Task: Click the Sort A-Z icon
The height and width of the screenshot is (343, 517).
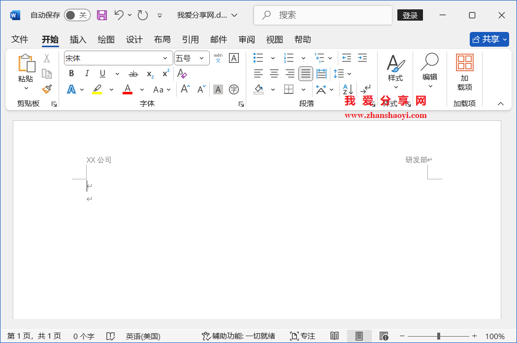Action: point(348,89)
